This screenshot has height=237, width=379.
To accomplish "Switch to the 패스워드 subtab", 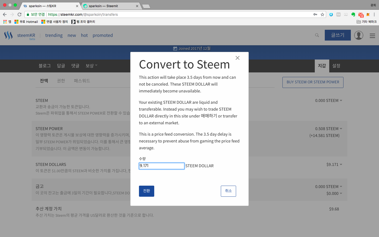I will 82,81.
